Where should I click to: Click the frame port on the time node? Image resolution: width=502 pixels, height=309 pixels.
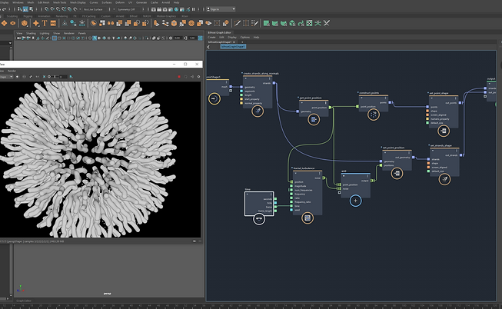click(275, 207)
